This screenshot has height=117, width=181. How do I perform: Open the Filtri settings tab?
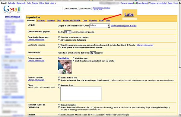[59, 21]
